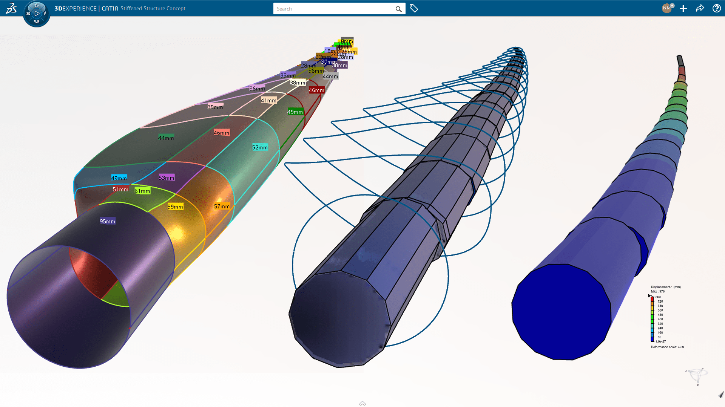Open the help question mark icon
725x407 pixels.
coord(716,8)
